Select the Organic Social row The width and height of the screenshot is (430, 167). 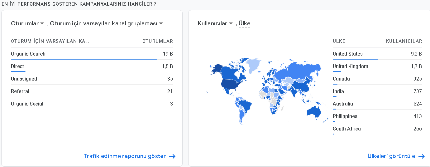(x=92, y=104)
